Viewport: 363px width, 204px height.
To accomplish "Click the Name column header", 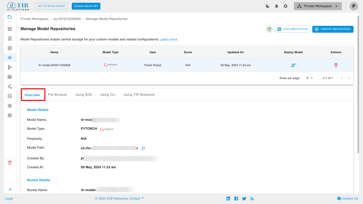I will [54, 52].
